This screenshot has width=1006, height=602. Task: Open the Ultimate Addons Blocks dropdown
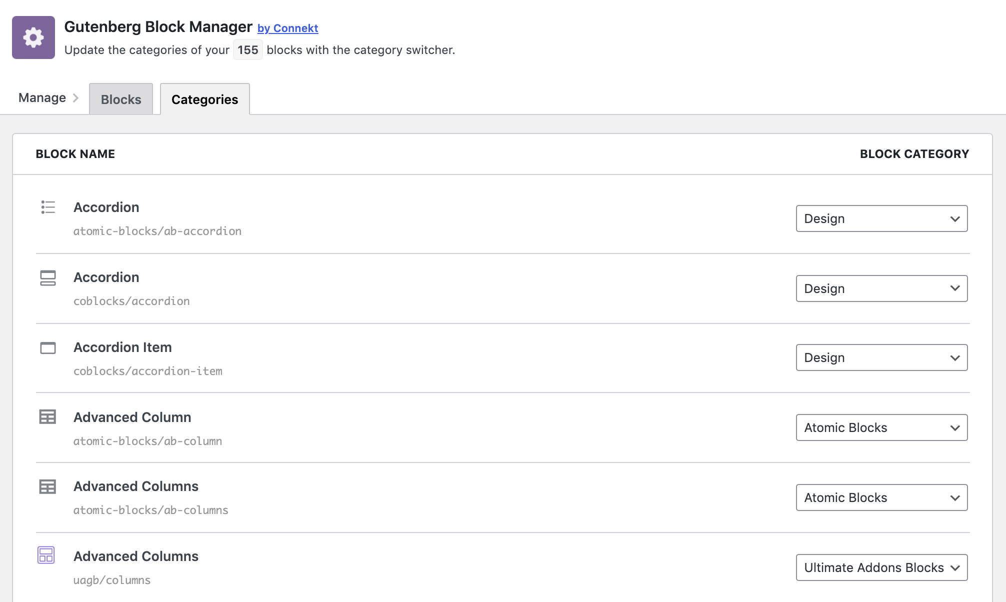point(881,567)
